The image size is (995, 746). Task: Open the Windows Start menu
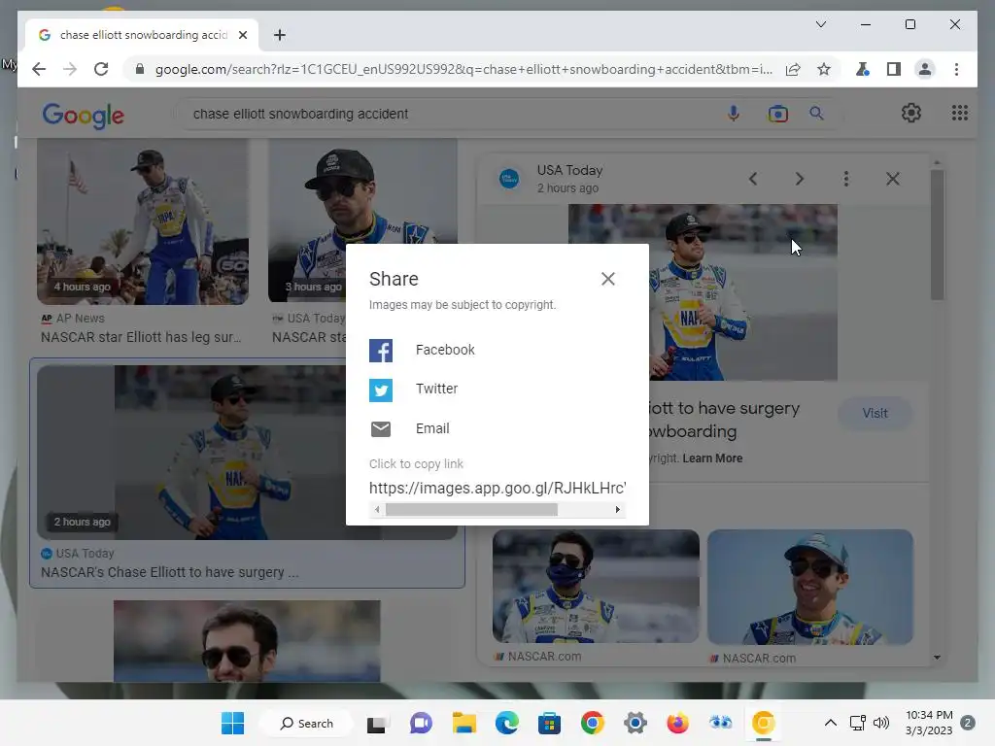pos(232,723)
